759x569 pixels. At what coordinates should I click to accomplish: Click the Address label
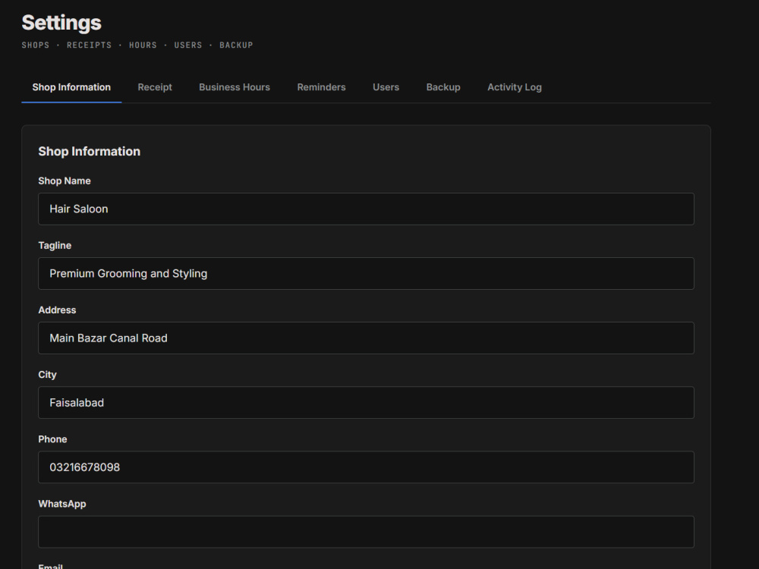pyautogui.click(x=57, y=310)
